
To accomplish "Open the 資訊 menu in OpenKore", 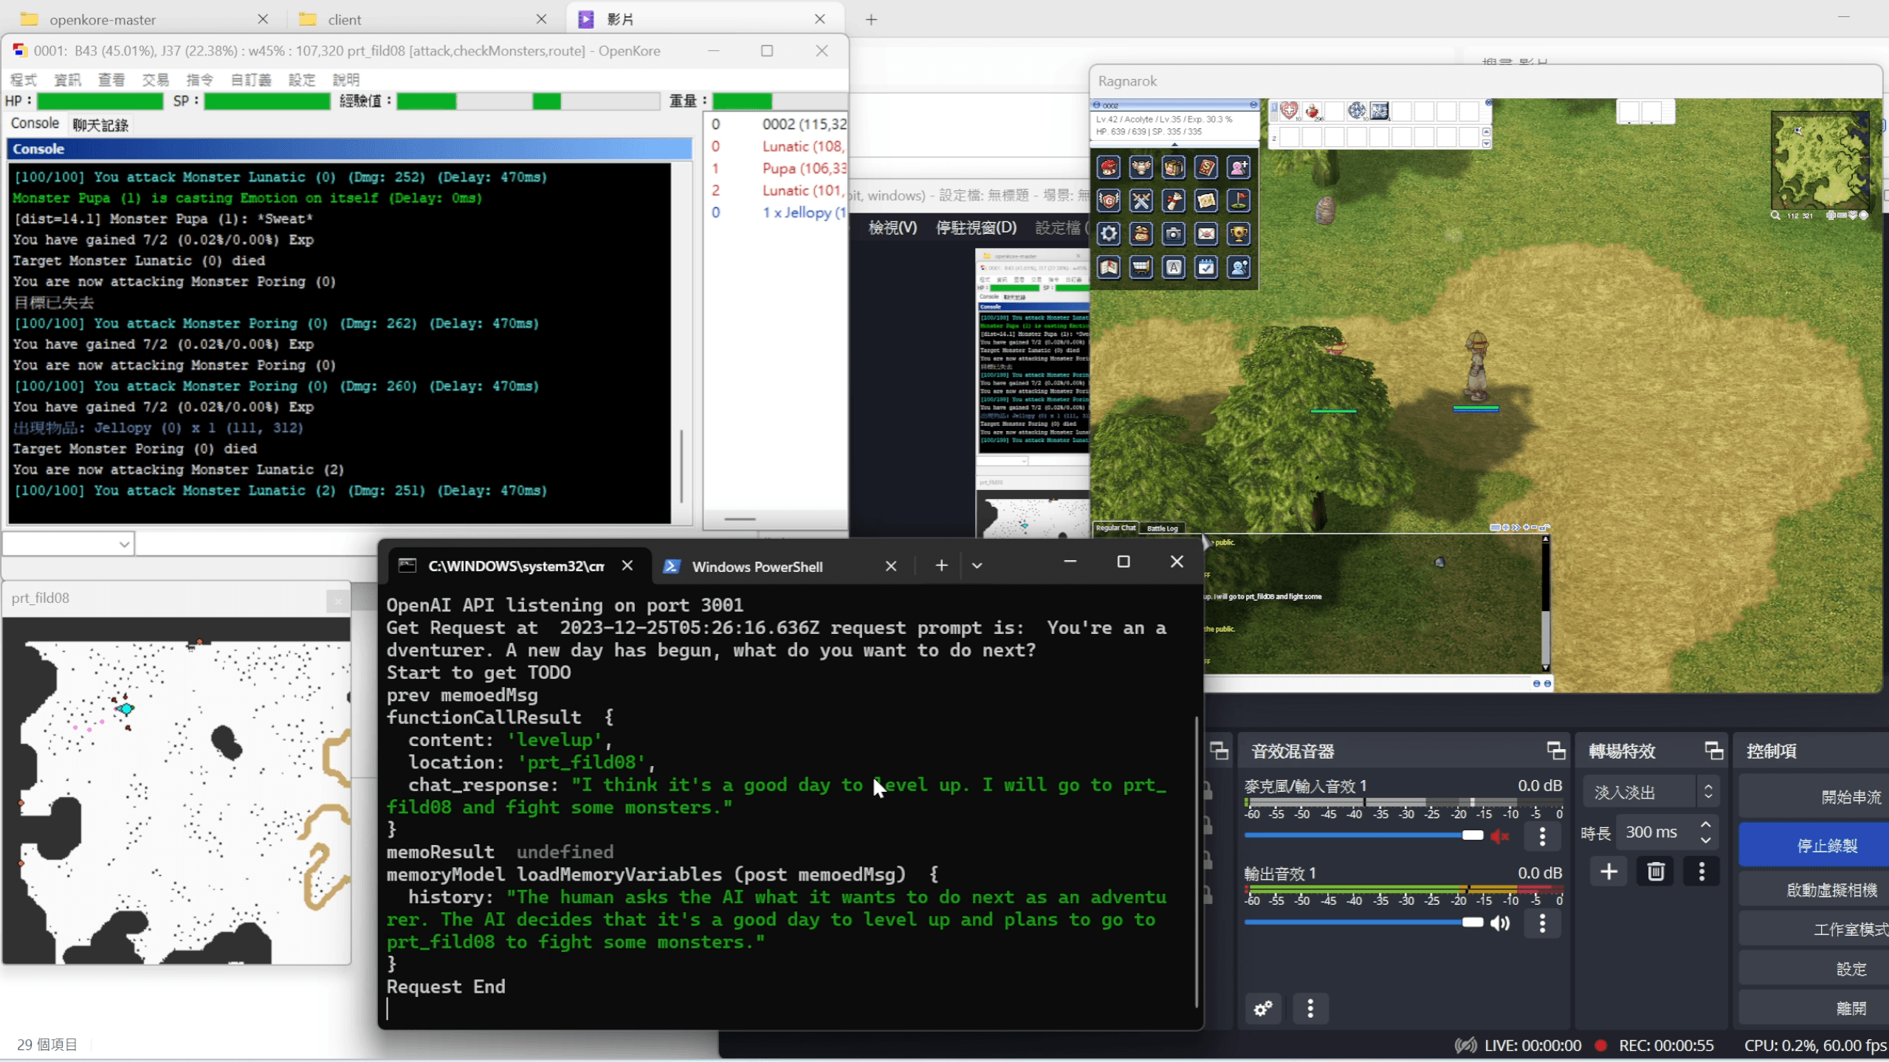I will pos(68,80).
